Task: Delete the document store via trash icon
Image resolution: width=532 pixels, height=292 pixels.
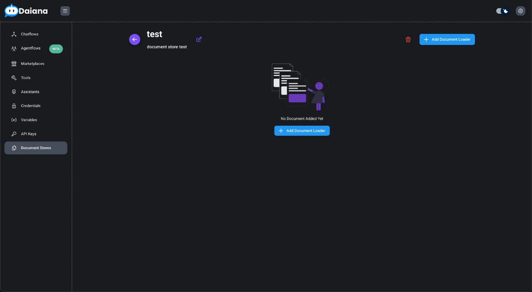Action: click(408, 39)
